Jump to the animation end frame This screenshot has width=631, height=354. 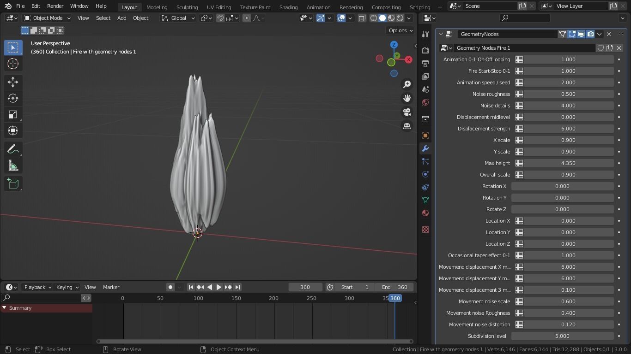pos(237,287)
